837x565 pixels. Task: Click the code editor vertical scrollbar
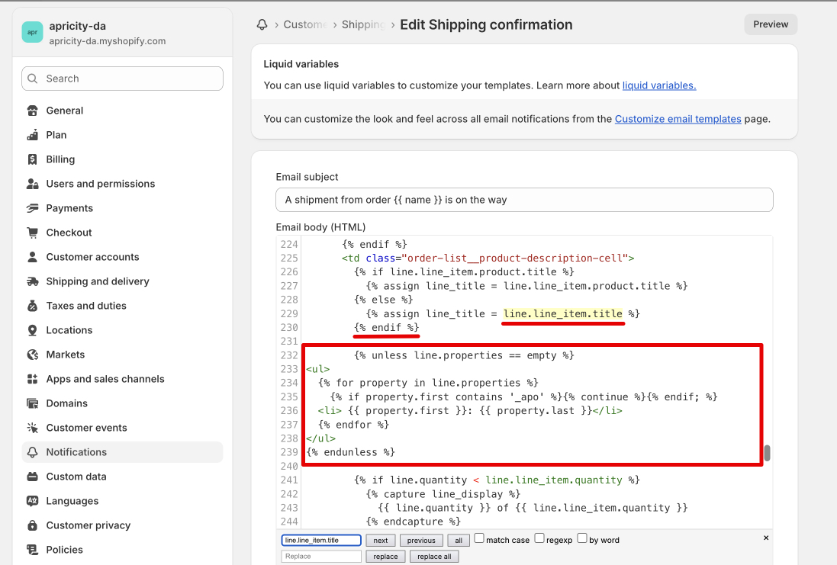click(768, 454)
